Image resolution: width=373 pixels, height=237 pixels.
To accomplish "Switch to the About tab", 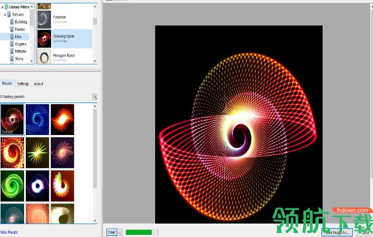I will pyautogui.click(x=38, y=83).
